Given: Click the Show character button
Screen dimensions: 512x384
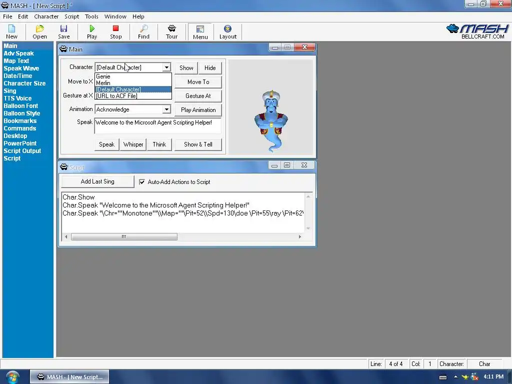Looking at the screenshot, I should (186, 68).
